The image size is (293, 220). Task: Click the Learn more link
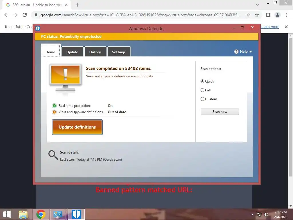point(270,27)
